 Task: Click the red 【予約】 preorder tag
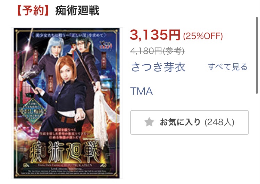click(x=33, y=11)
